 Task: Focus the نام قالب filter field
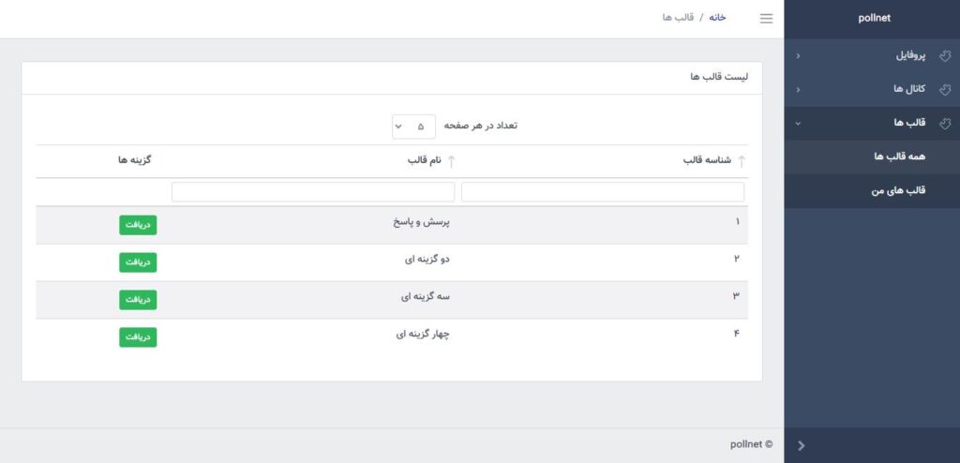(313, 192)
